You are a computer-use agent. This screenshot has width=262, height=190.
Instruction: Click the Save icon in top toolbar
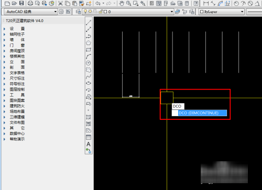[x=21, y=3]
